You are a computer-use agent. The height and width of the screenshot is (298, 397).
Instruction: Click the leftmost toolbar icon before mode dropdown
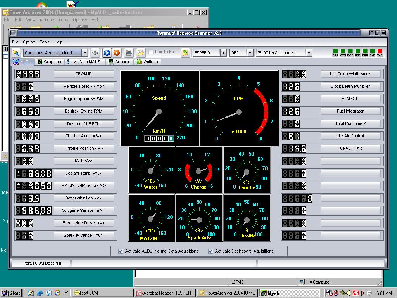[16, 53]
